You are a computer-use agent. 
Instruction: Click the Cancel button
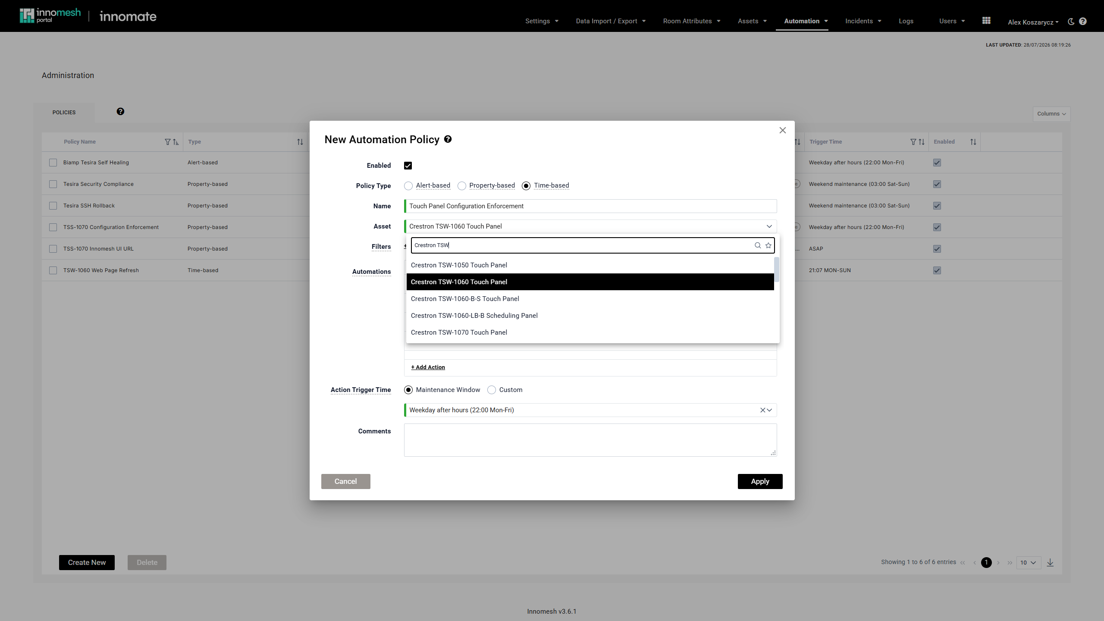[345, 481]
